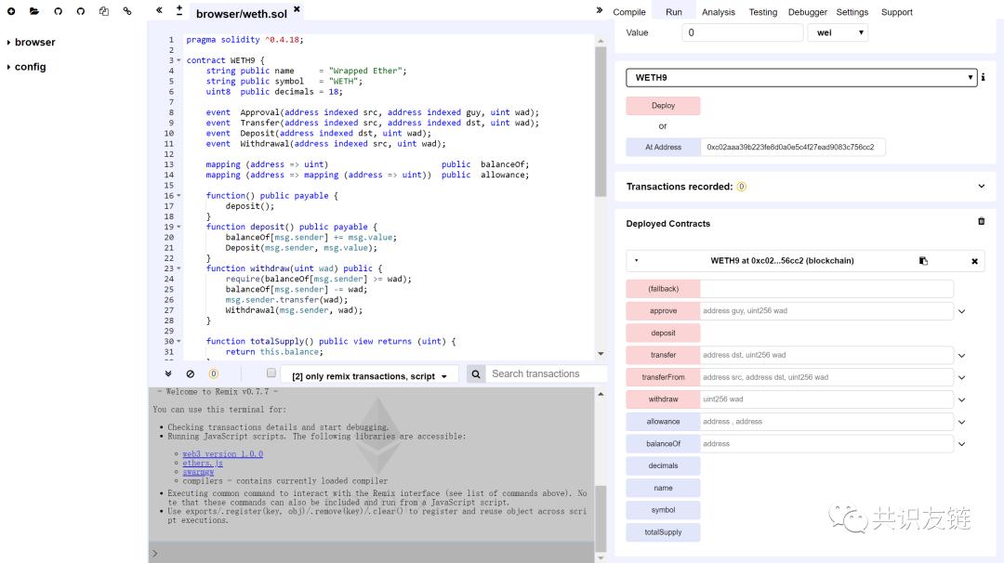The height and width of the screenshot is (563, 1004).
Task: Open file from disk folder icon
Action: 34,11
